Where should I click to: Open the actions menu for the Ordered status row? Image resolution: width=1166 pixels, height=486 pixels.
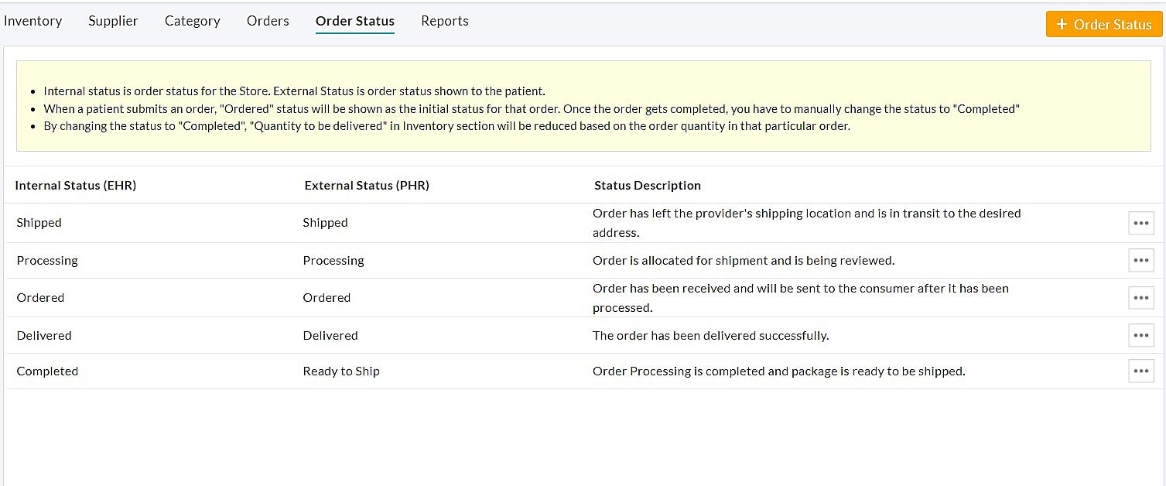tap(1140, 297)
